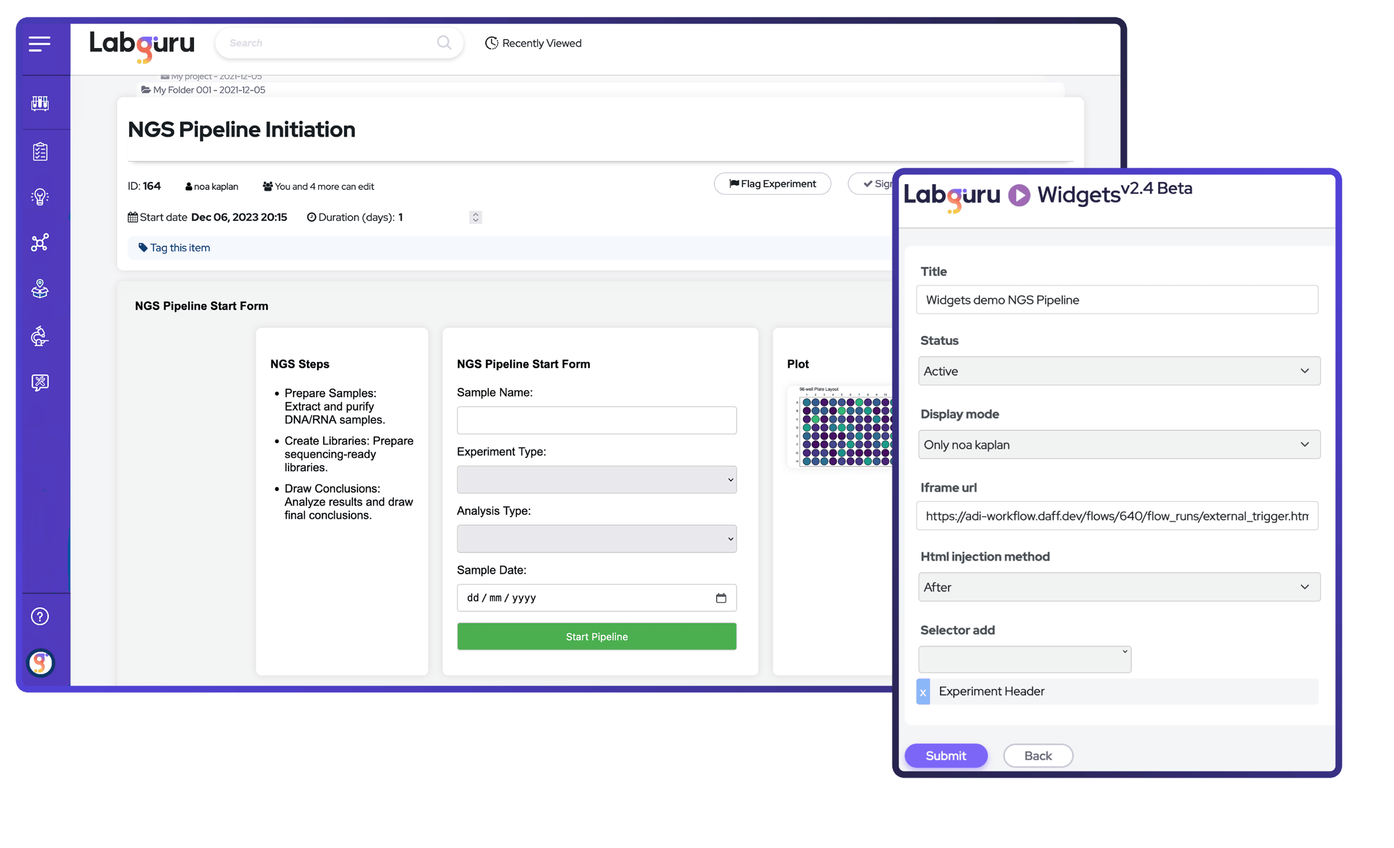
Task: Increase Duration days with the stepper
Action: (475, 214)
